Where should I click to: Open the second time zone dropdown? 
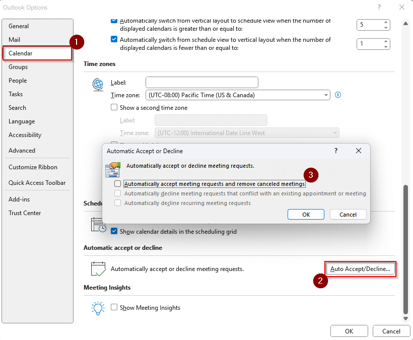pos(247,133)
